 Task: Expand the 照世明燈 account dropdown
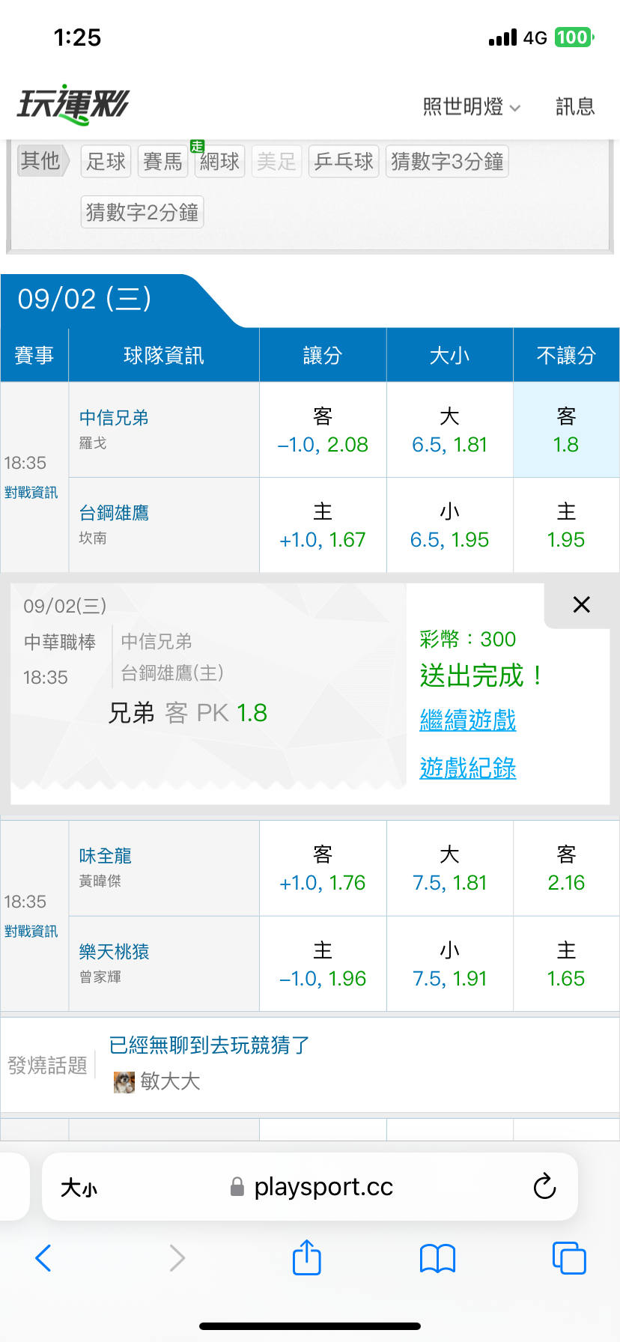[x=472, y=107]
